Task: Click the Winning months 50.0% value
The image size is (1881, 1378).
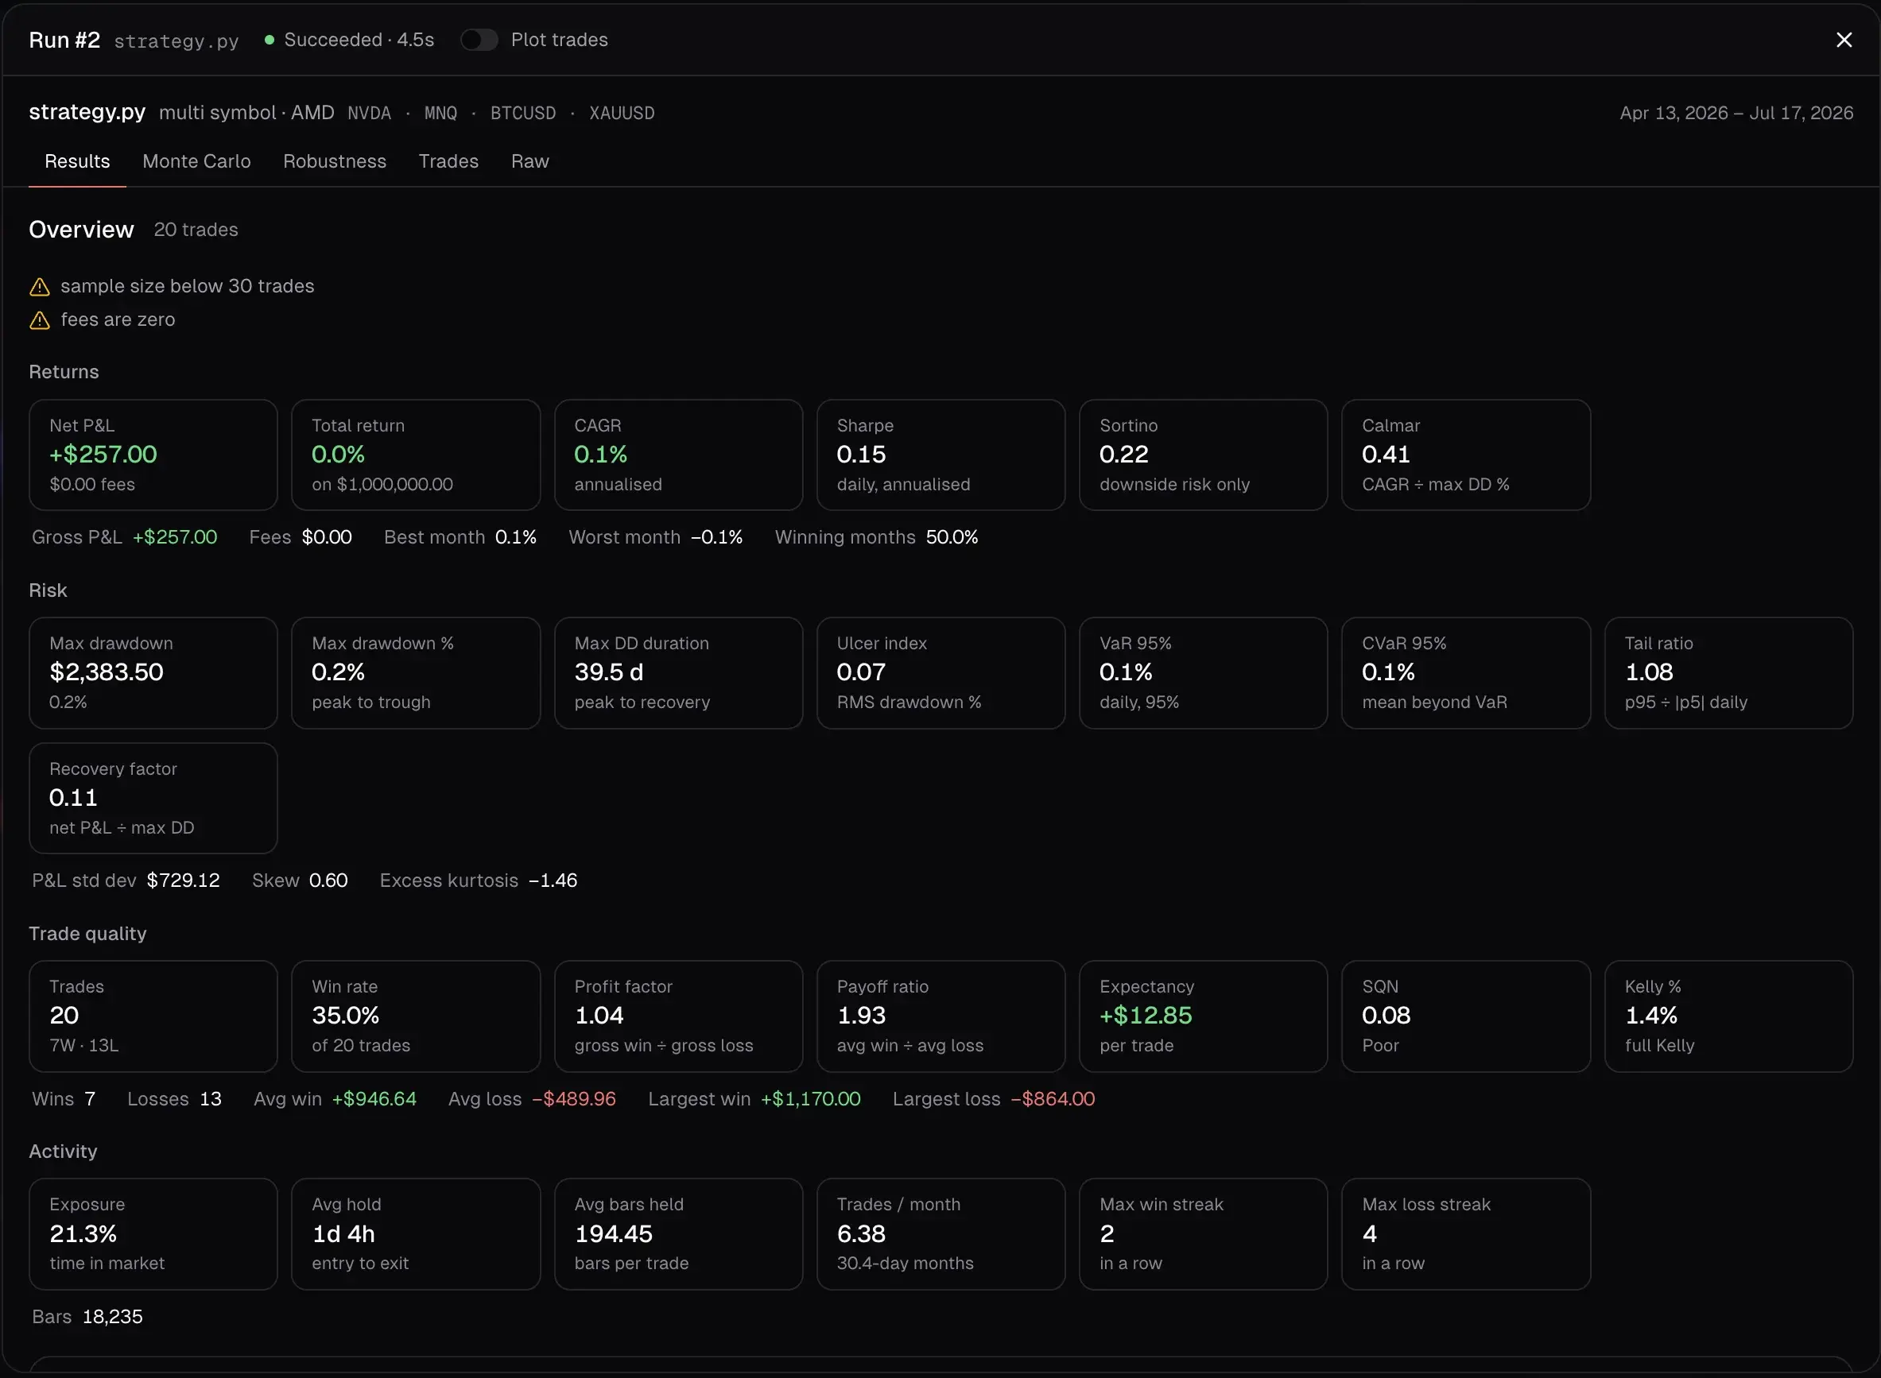Action: 952,537
